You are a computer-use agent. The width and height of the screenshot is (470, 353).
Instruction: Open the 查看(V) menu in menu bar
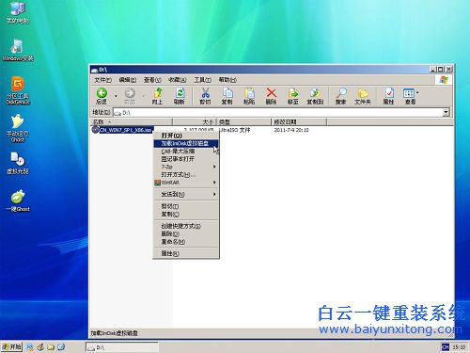pos(152,80)
